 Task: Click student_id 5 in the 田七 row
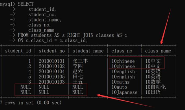tap(30, 77)
